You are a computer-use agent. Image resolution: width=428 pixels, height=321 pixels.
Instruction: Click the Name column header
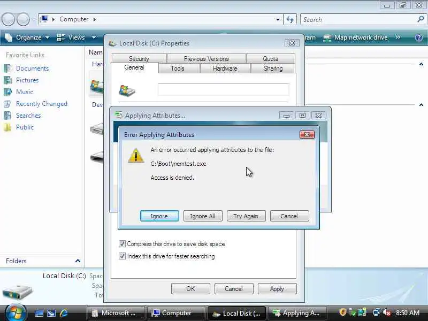tap(96, 52)
